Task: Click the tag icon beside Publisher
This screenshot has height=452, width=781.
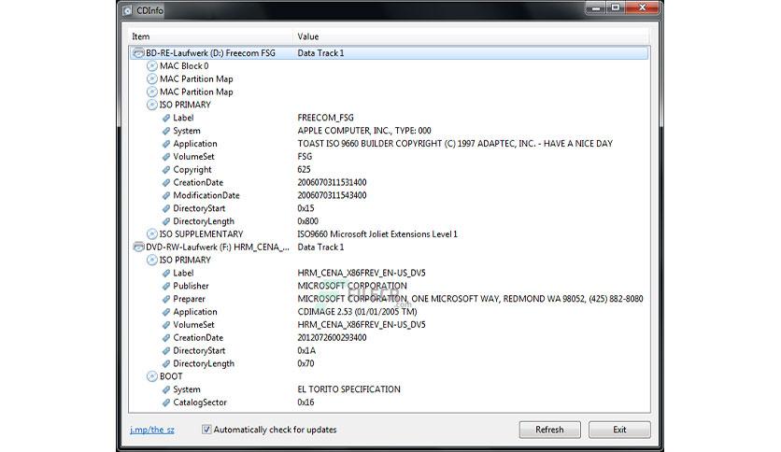Action: pos(166,286)
